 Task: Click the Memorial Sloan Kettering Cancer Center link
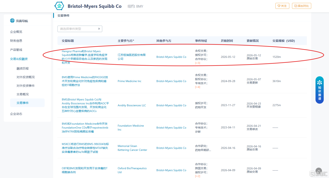pyautogui.click(x=132, y=148)
